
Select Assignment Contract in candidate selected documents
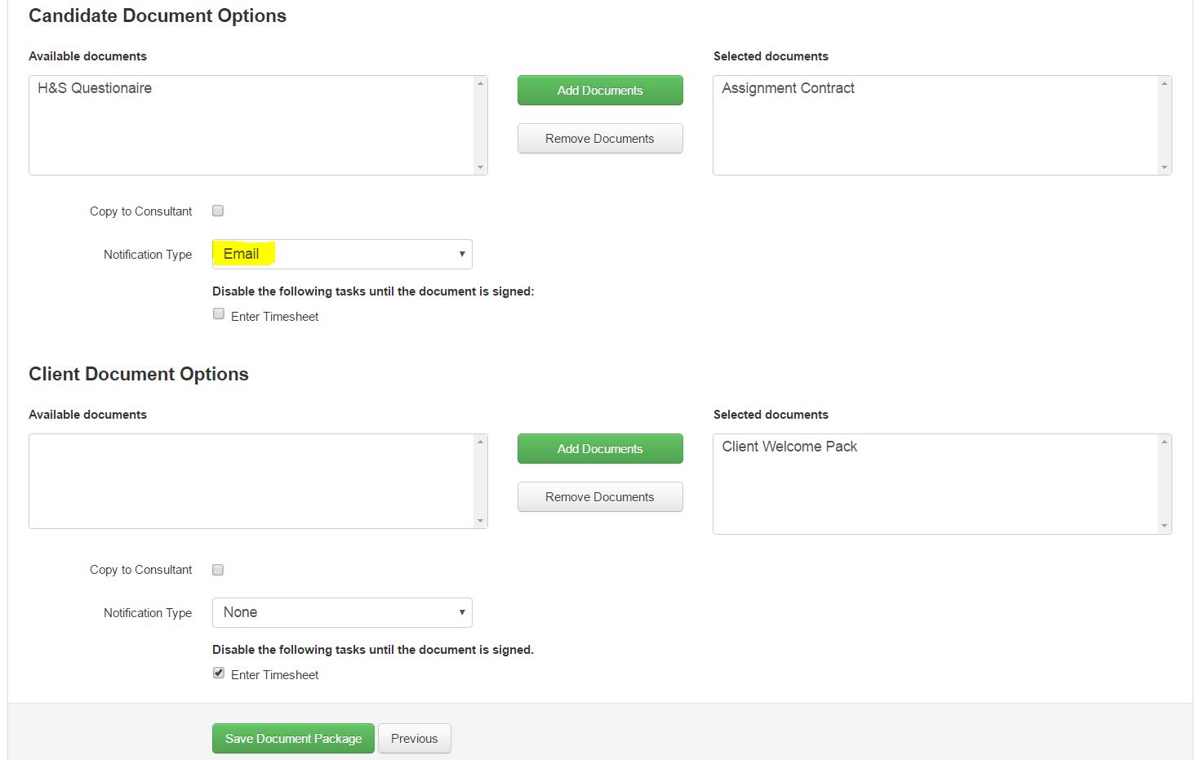click(788, 88)
